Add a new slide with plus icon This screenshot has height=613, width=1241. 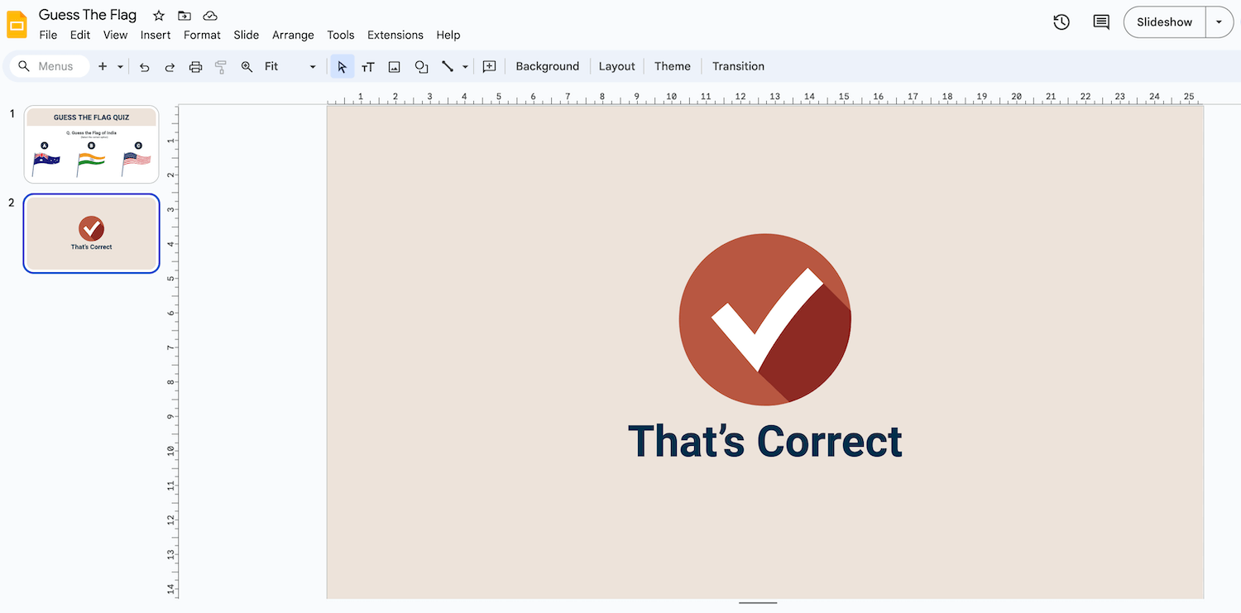103,66
